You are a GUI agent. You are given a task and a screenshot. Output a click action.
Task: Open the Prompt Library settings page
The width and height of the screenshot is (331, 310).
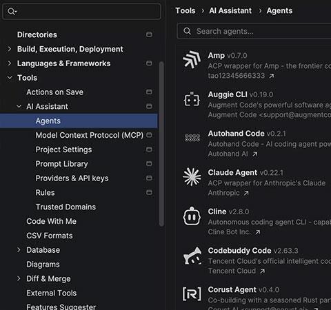[x=61, y=164]
